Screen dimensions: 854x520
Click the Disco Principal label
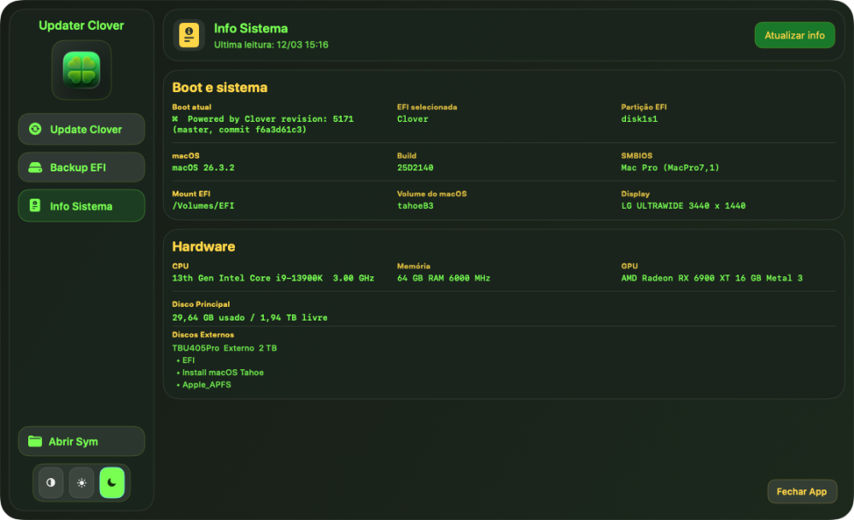click(201, 304)
